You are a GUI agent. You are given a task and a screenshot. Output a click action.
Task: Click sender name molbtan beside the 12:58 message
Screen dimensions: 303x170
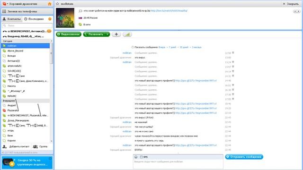pyautogui.click(x=127, y=53)
